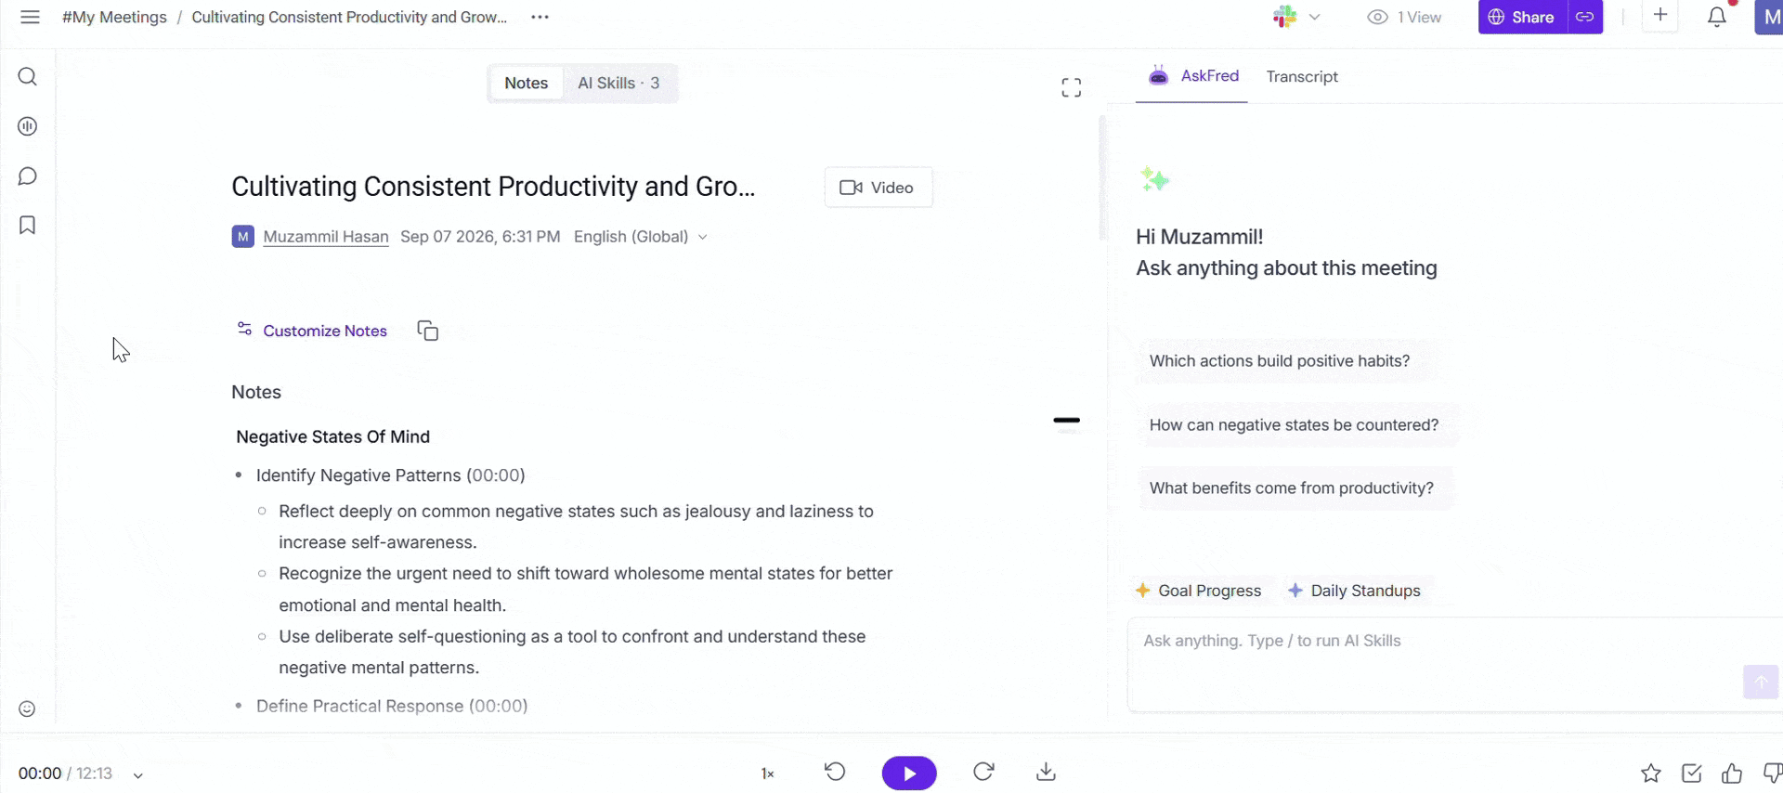
Task: Select the AskFred tab
Action: [1193, 76]
